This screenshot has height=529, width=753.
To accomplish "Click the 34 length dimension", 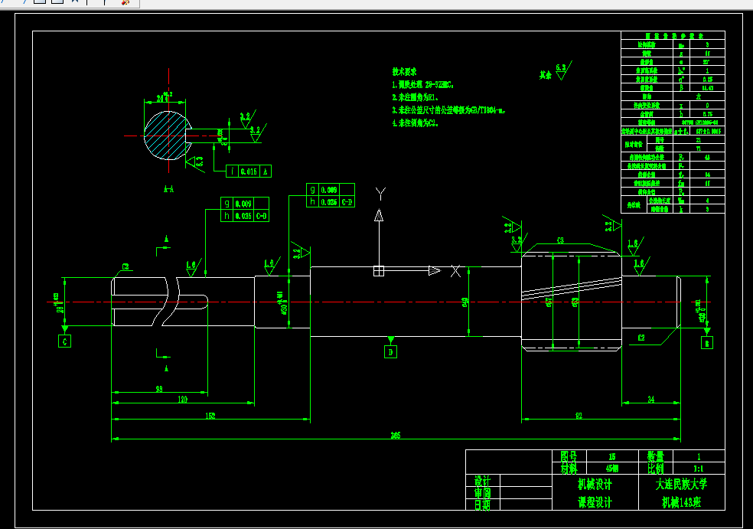I will click(650, 400).
